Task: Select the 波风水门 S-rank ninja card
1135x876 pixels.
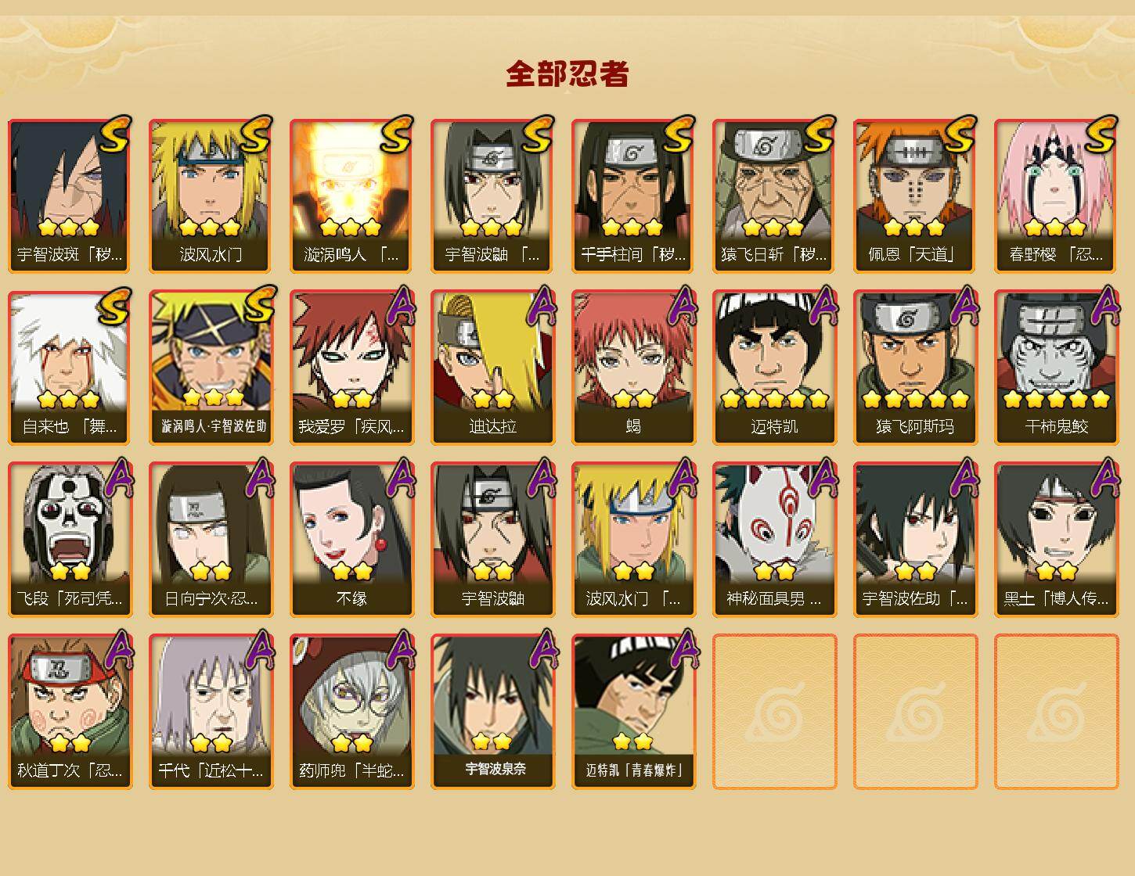Action: point(211,196)
